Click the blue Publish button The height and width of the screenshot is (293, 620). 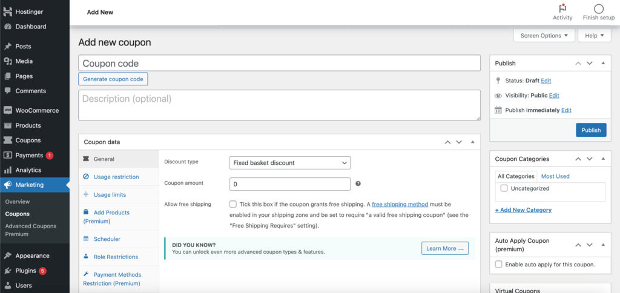point(590,130)
